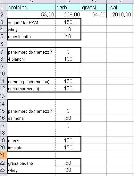
Task: Click the insalata cell
Action: (31, 147)
